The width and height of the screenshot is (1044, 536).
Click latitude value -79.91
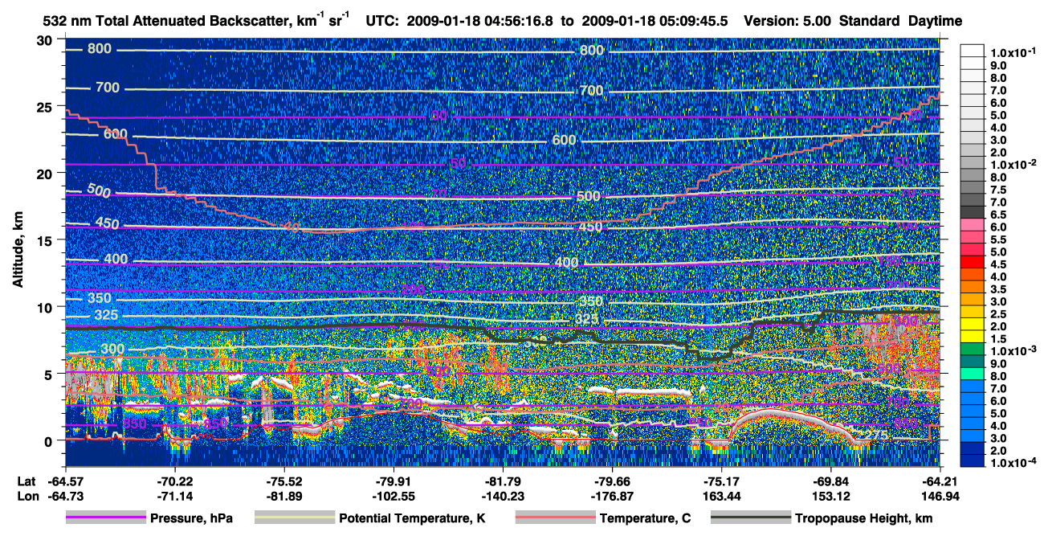click(x=394, y=481)
